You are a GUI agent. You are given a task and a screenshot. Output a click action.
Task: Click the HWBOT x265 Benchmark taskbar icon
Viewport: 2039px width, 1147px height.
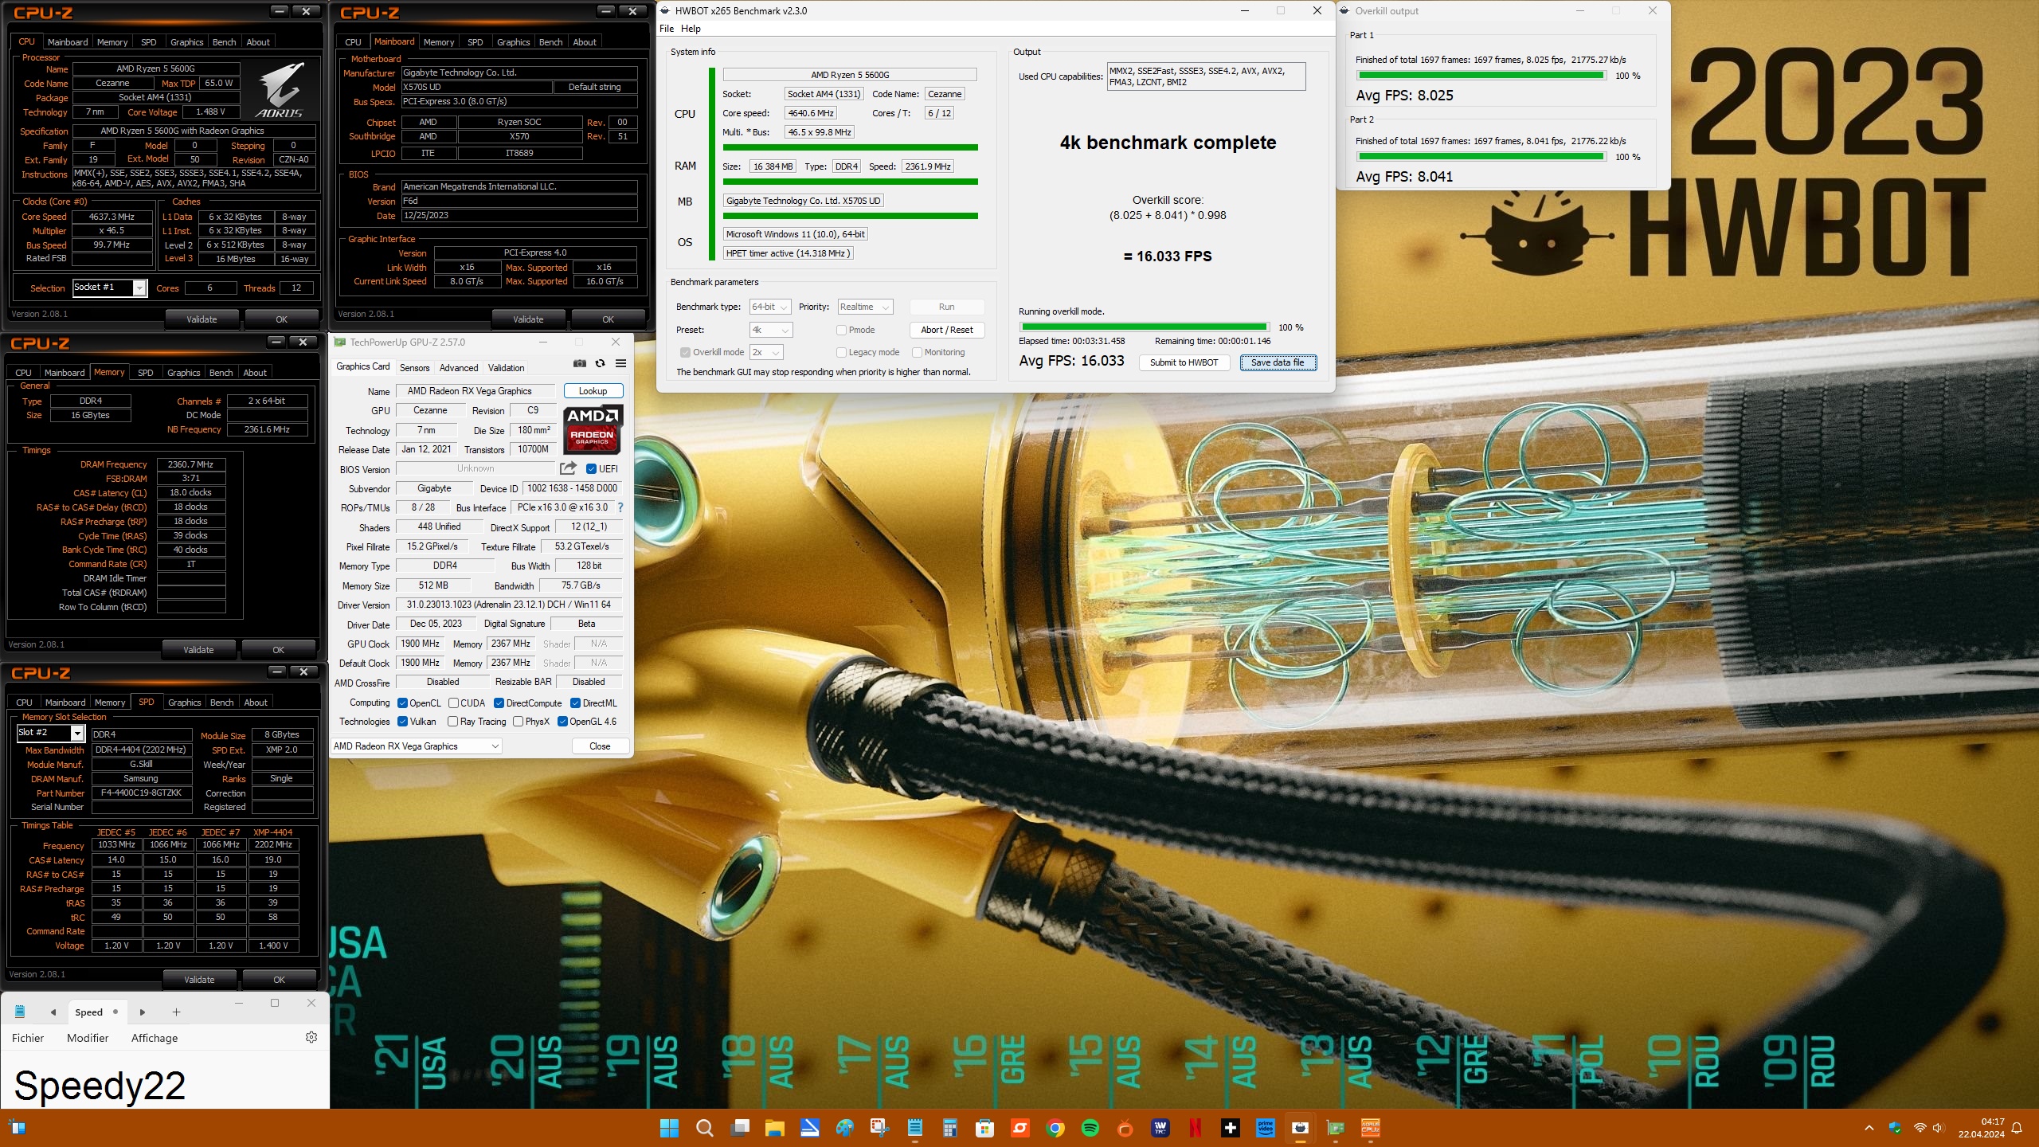tap(1301, 1128)
